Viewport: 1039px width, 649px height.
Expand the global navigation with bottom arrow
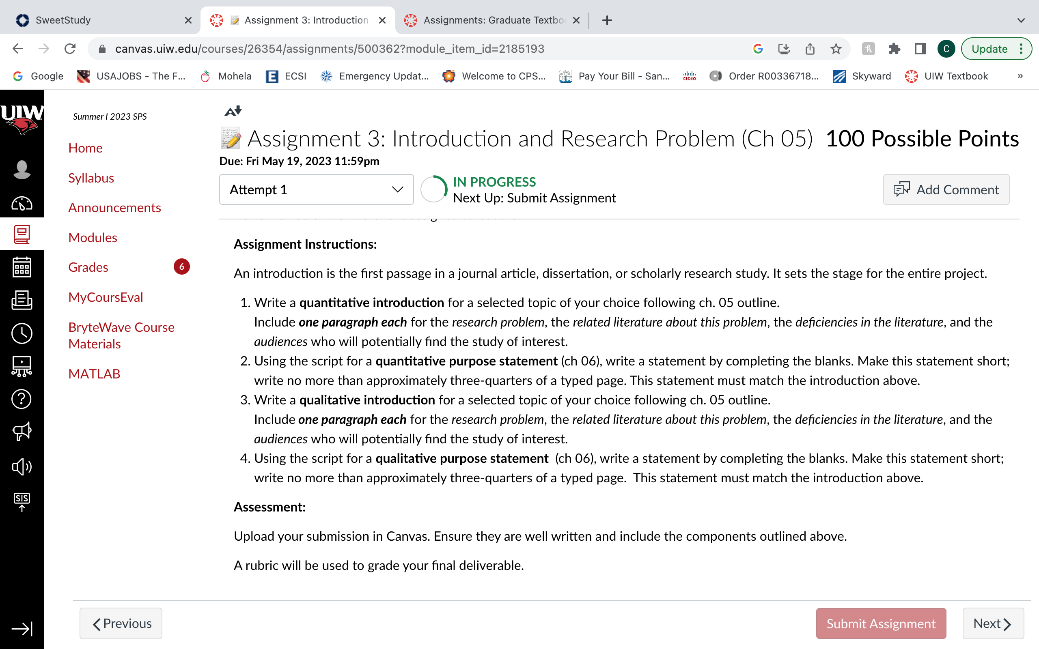[x=22, y=629]
